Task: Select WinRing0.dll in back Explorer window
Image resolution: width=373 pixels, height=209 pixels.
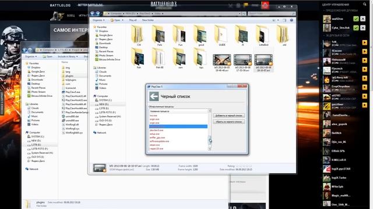Action: 72,124
